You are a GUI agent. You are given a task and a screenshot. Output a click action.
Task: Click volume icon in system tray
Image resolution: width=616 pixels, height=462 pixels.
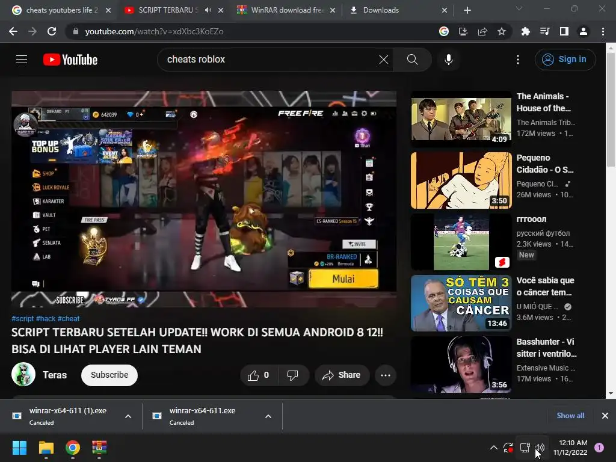click(x=540, y=448)
